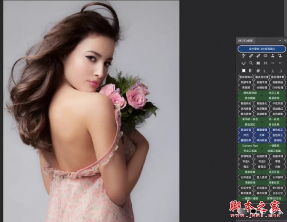Click the 梦幻粉调 button
Screen dimensions: 287x222
click(x=277, y=188)
